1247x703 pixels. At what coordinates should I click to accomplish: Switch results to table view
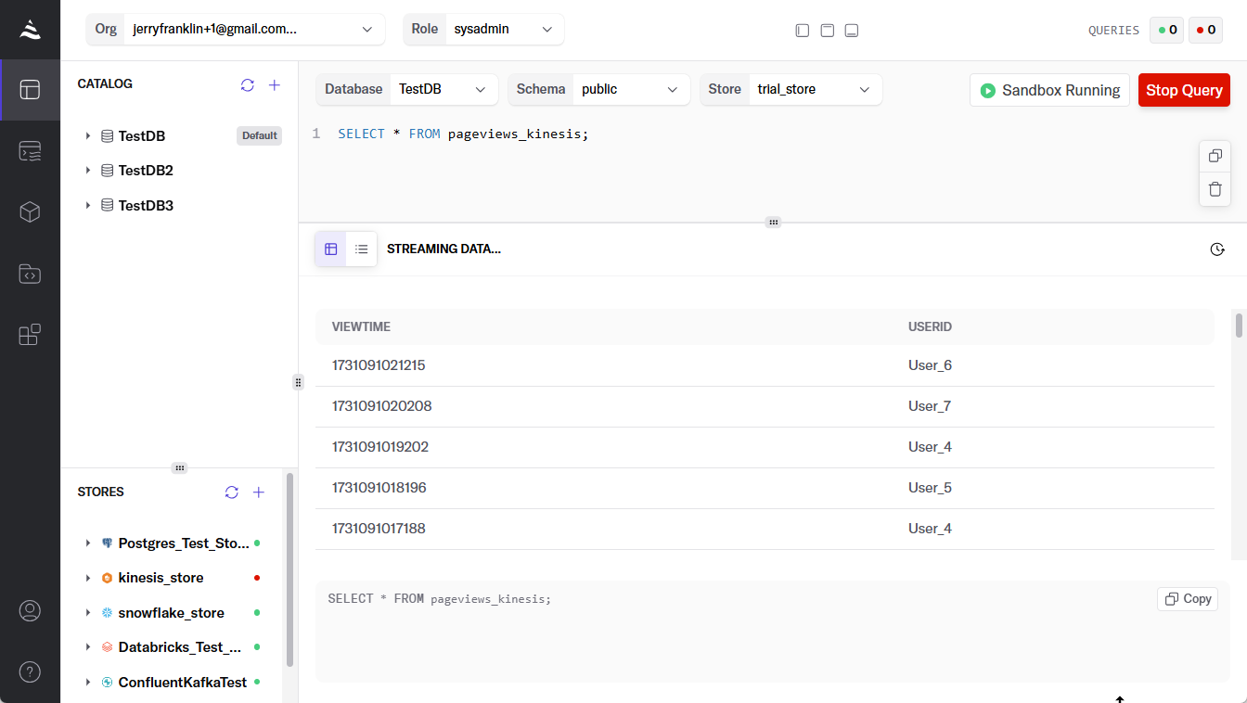coord(331,249)
